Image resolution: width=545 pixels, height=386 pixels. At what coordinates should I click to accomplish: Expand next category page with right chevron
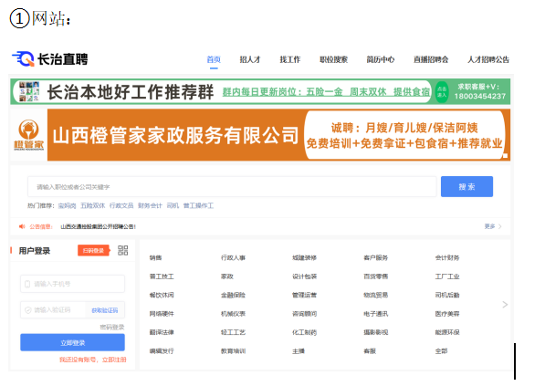click(505, 305)
